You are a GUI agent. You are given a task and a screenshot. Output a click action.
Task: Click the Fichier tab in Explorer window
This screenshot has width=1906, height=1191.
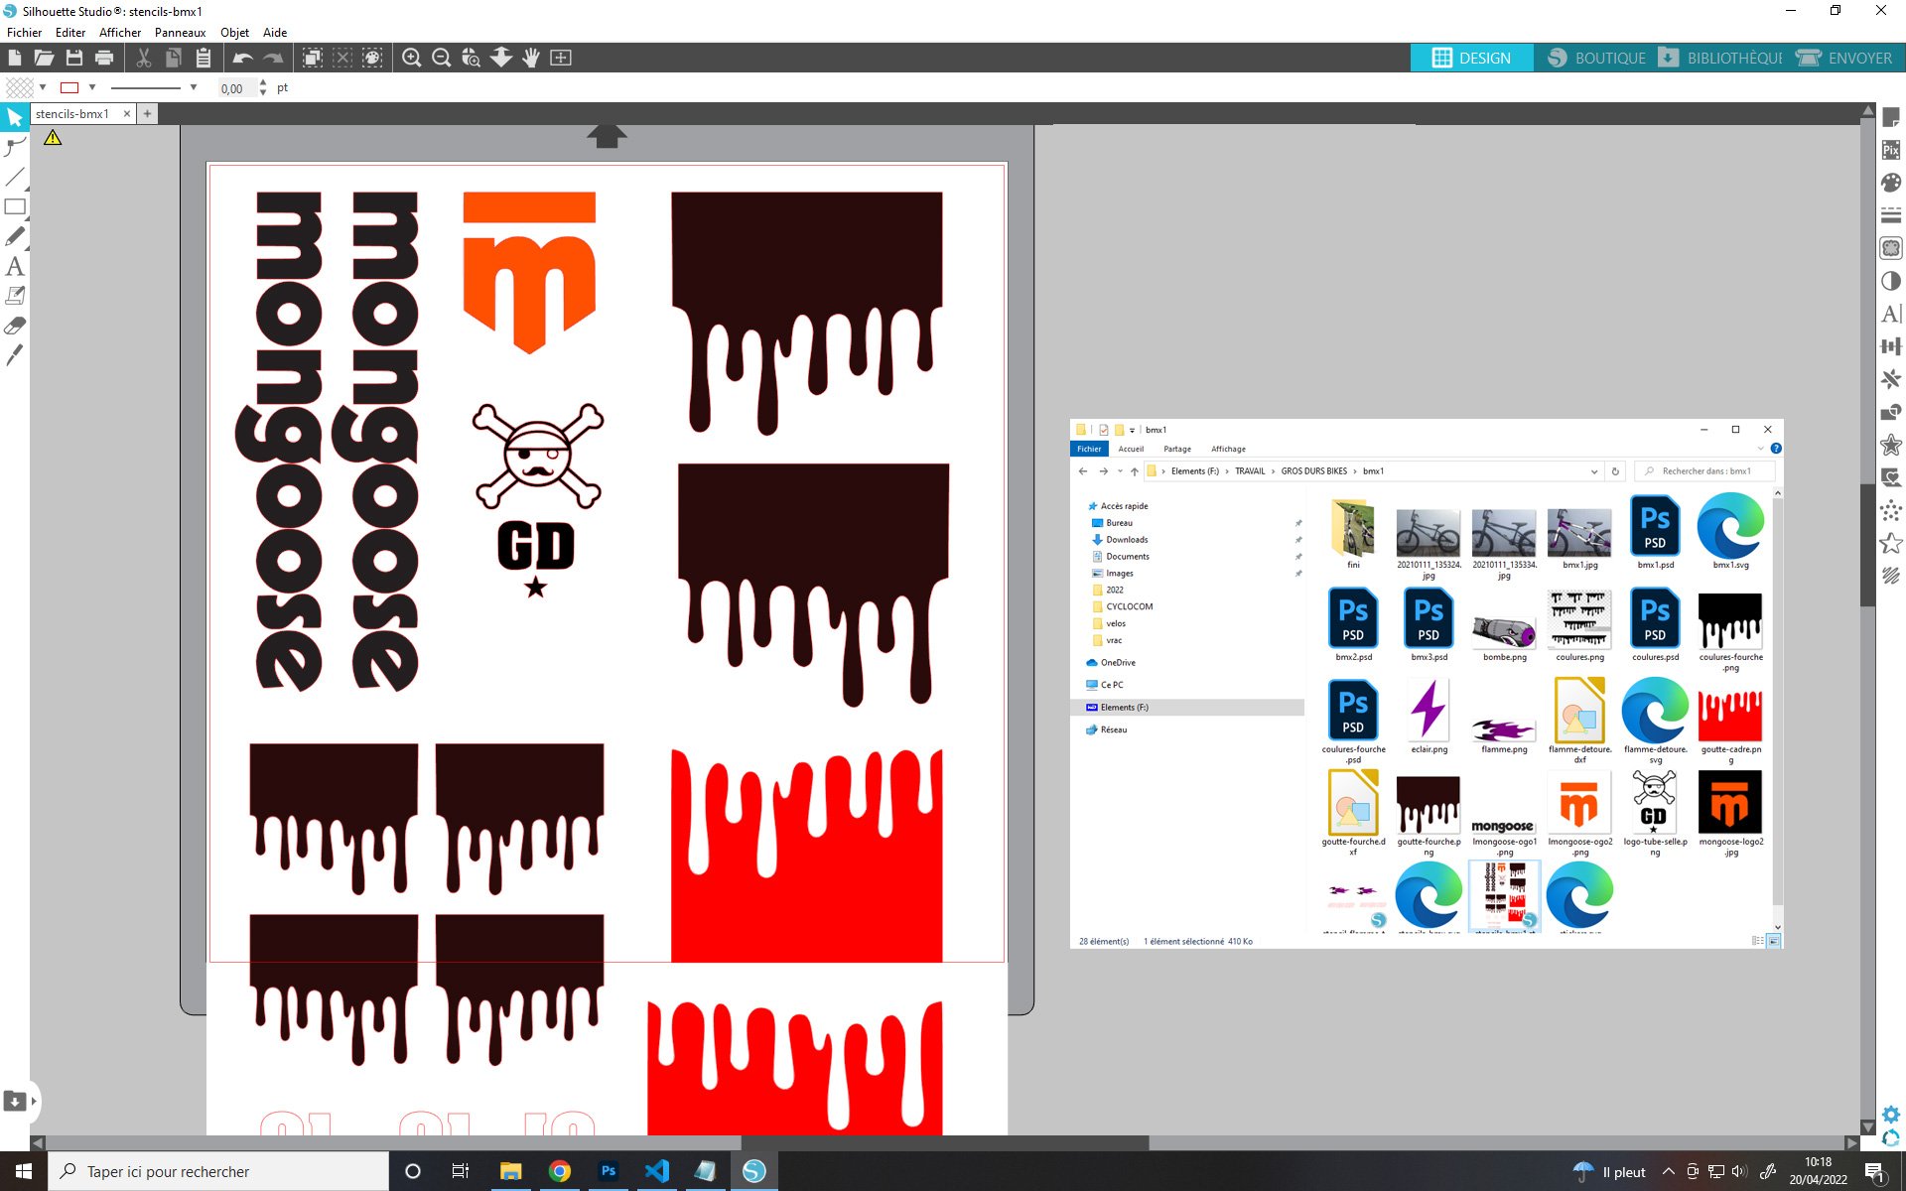[x=1089, y=449]
